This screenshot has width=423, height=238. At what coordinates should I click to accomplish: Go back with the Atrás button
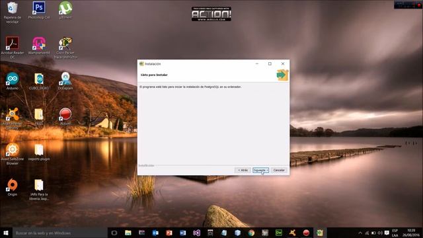point(243,171)
